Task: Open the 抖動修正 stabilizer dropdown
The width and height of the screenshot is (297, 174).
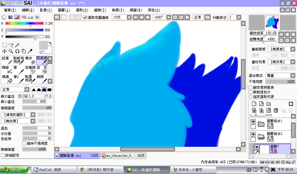Action: point(239,17)
